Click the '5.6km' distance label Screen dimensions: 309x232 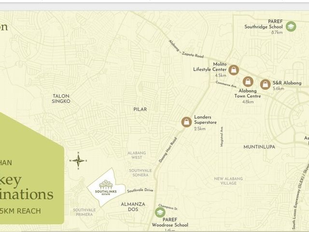[279, 88]
